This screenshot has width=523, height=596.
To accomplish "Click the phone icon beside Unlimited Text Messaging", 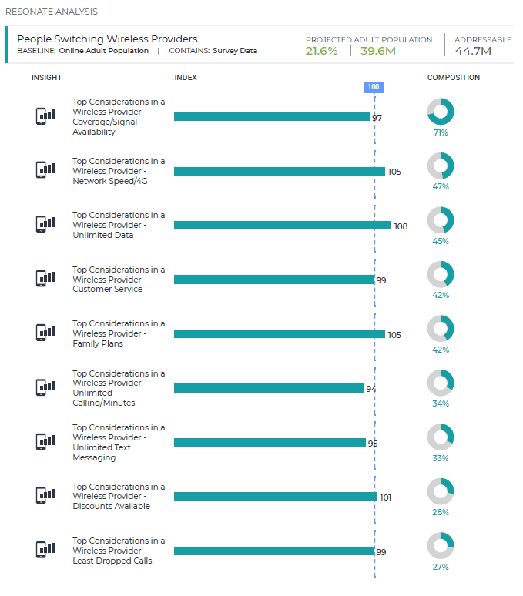I will pos(45,442).
